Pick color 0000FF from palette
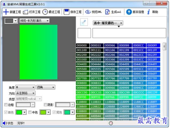The height and width of the screenshot is (129, 170). click(x=153, y=45)
